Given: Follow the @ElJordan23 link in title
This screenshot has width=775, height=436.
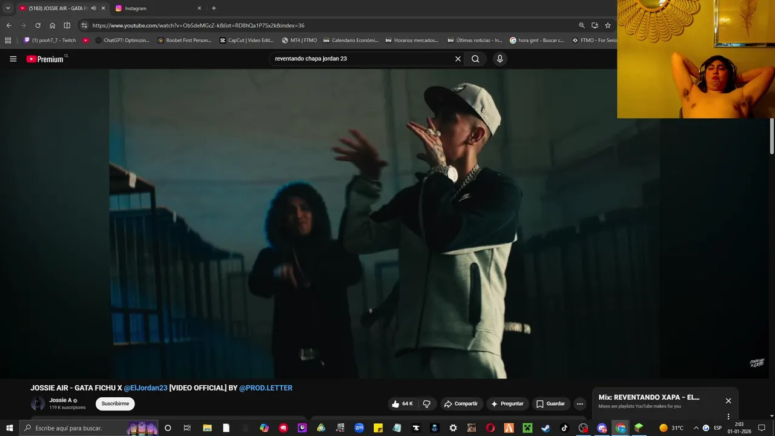Looking at the screenshot, I should [145, 388].
